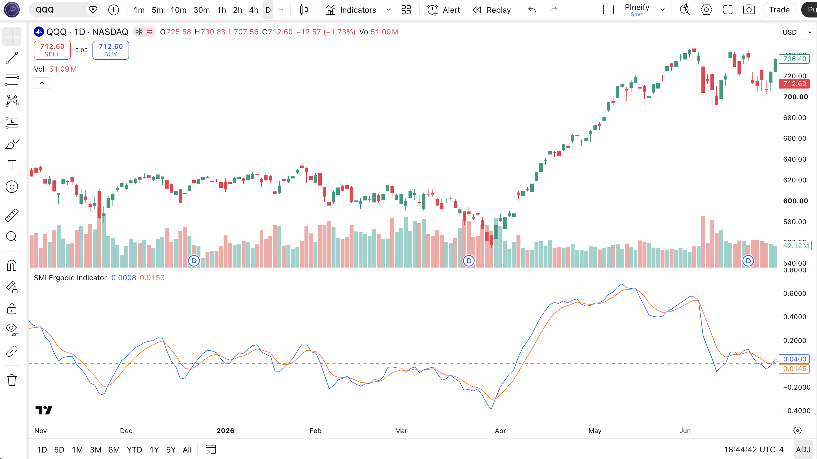
Task: Switch to 1m timeframe
Action: click(139, 10)
